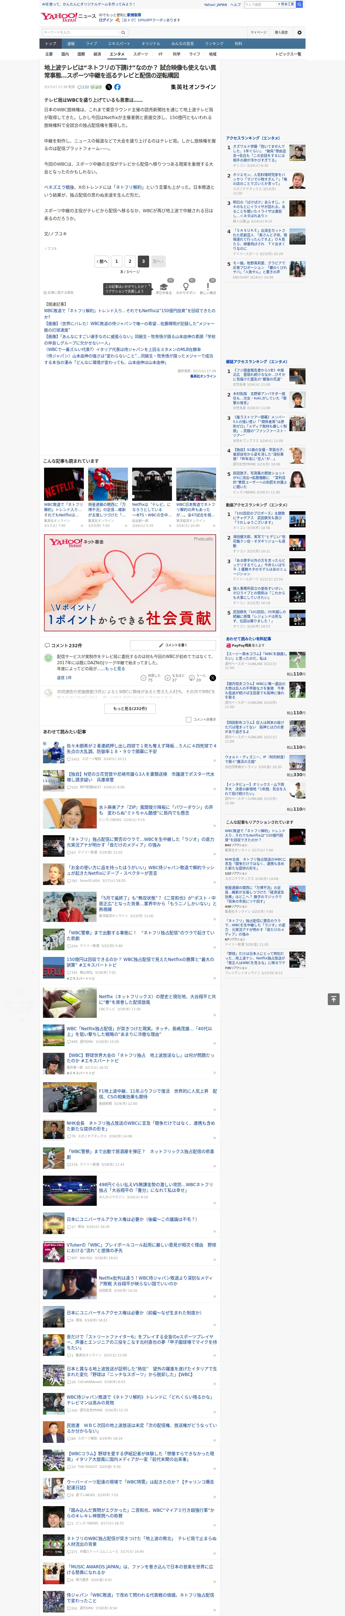
Task: Open the 返信 1件 replies link
Action: pyautogui.click(x=64, y=678)
